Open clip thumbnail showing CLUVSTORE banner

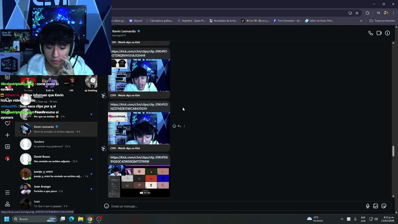pyautogui.click(x=139, y=128)
